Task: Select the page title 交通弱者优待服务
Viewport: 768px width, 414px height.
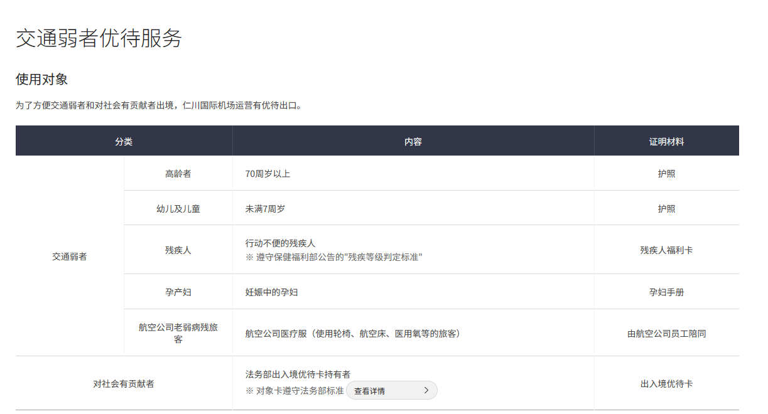Action: click(x=99, y=38)
